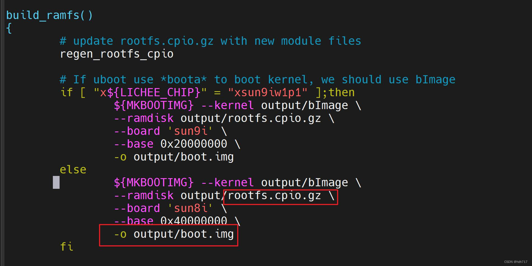Image resolution: width=532 pixels, height=266 pixels.
Task: Click --board 'sun8i' option
Action: pyautogui.click(x=163, y=208)
